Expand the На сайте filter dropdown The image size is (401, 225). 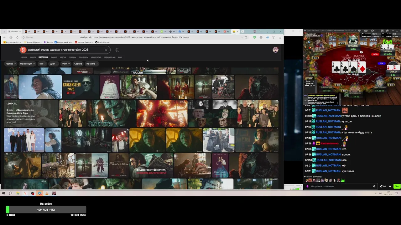click(x=92, y=64)
